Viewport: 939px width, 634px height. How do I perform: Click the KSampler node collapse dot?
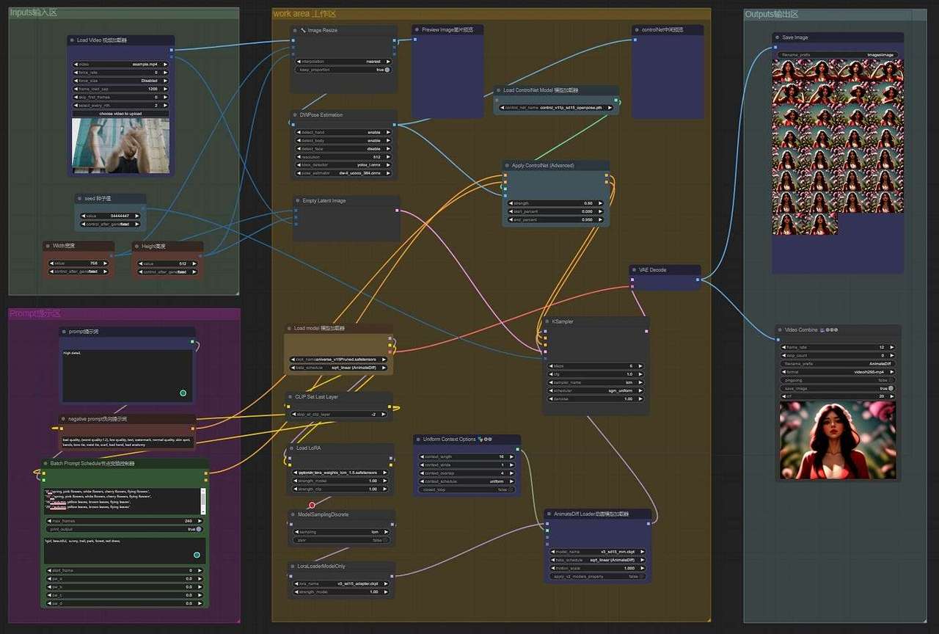(x=547, y=321)
